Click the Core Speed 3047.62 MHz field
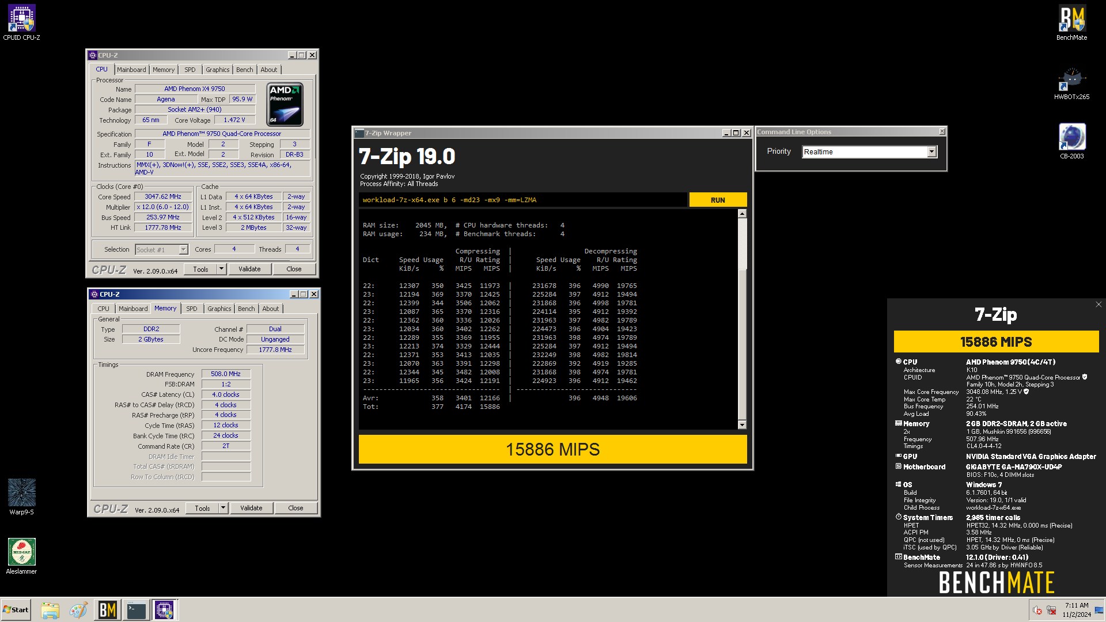The width and height of the screenshot is (1106, 622). tap(162, 196)
